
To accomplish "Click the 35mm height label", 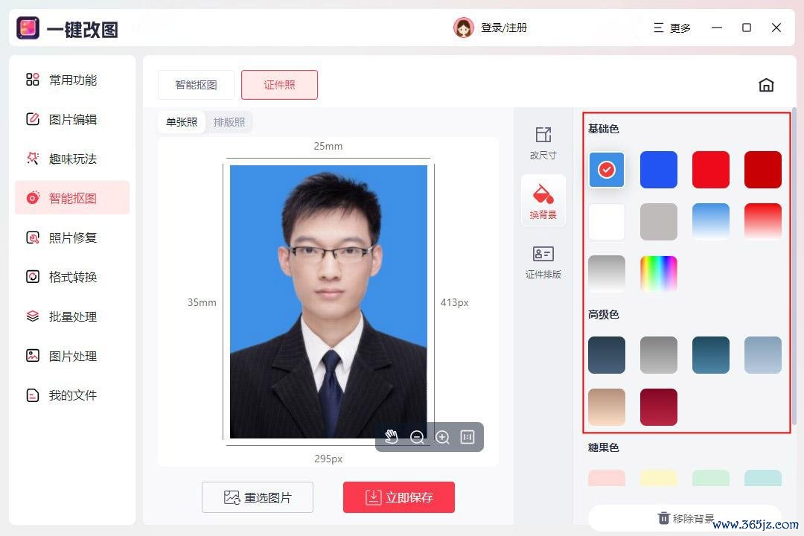I will pos(202,303).
